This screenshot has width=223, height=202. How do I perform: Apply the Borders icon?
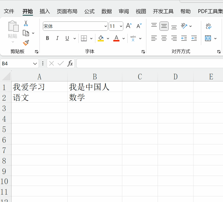coord(84,38)
